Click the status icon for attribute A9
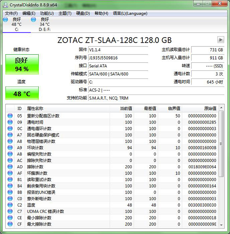The width and height of the screenshot is (230, 234). click(x=10, y=148)
